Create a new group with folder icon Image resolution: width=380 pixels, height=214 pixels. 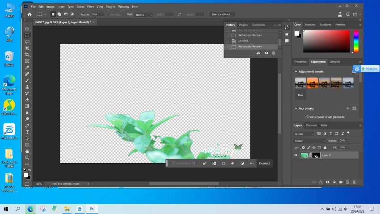341,182
